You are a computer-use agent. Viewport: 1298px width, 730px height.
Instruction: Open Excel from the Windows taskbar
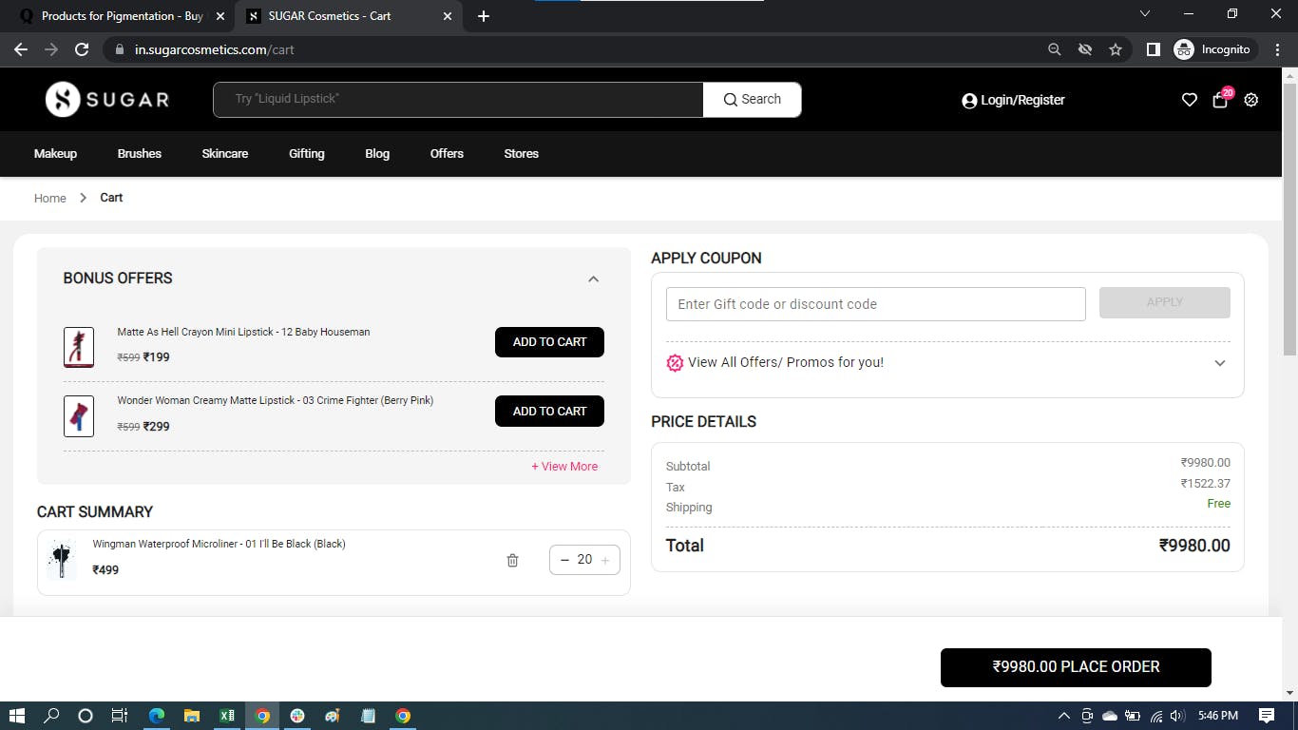pos(227,716)
